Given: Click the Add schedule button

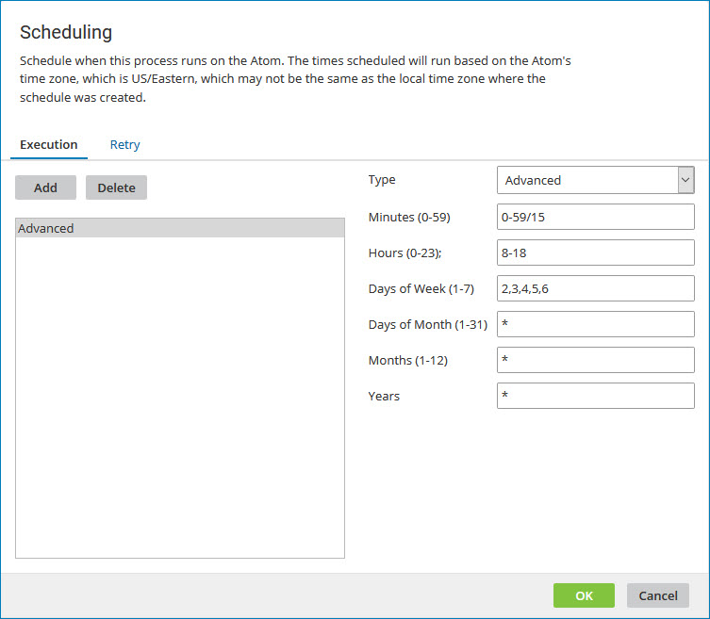Looking at the screenshot, I should click(45, 187).
